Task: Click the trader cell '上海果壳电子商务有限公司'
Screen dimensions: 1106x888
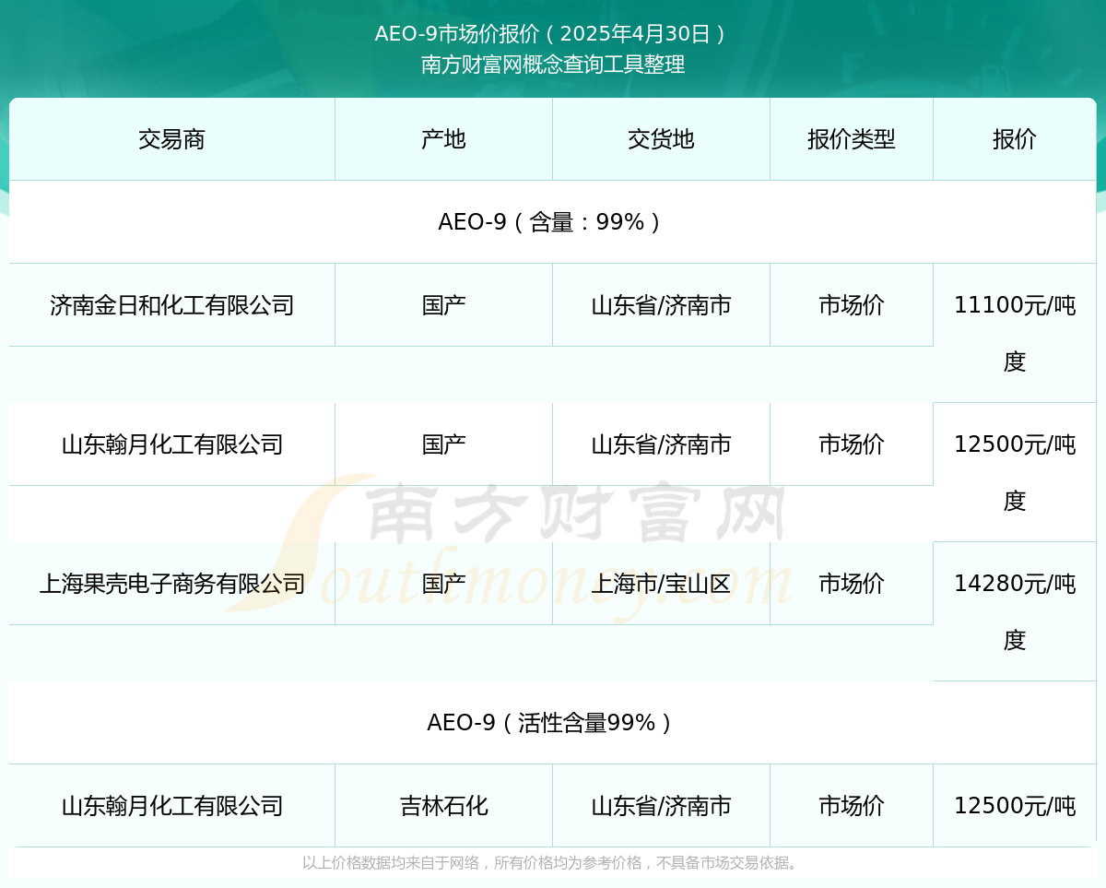Action: pos(171,584)
